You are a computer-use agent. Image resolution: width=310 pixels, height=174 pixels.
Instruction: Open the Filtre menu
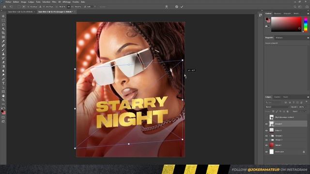tap(54, 2)
